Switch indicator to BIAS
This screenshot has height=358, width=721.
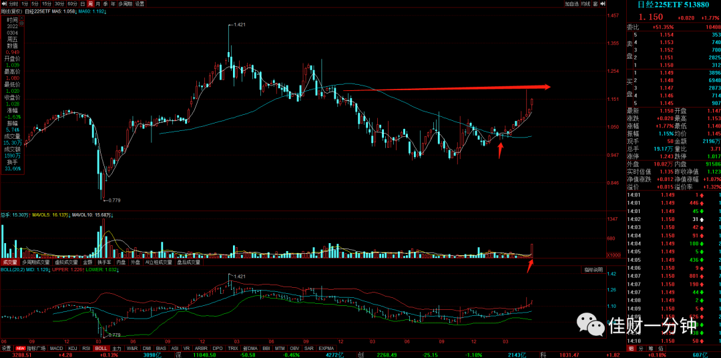click(x=161, y=349)
